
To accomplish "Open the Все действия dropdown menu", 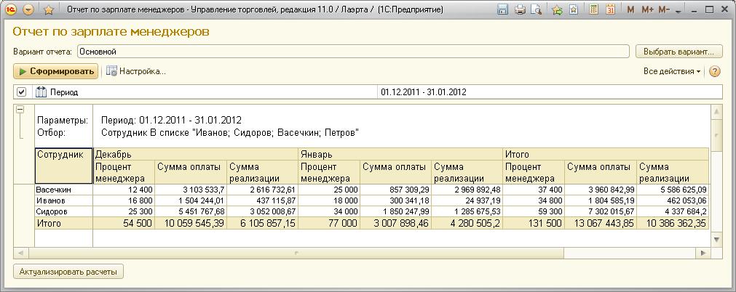I will click(672, 71).
